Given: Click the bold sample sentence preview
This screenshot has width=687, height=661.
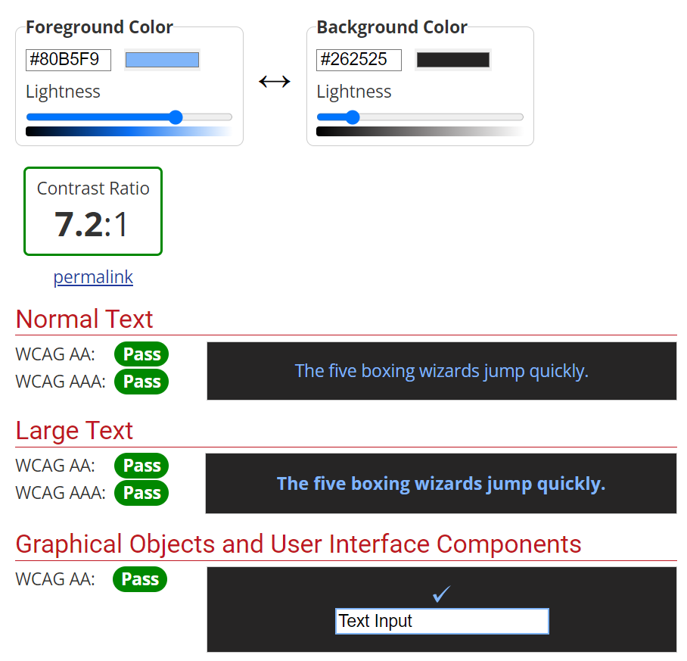Looking at the screenshot, I should tap(441, 484).
